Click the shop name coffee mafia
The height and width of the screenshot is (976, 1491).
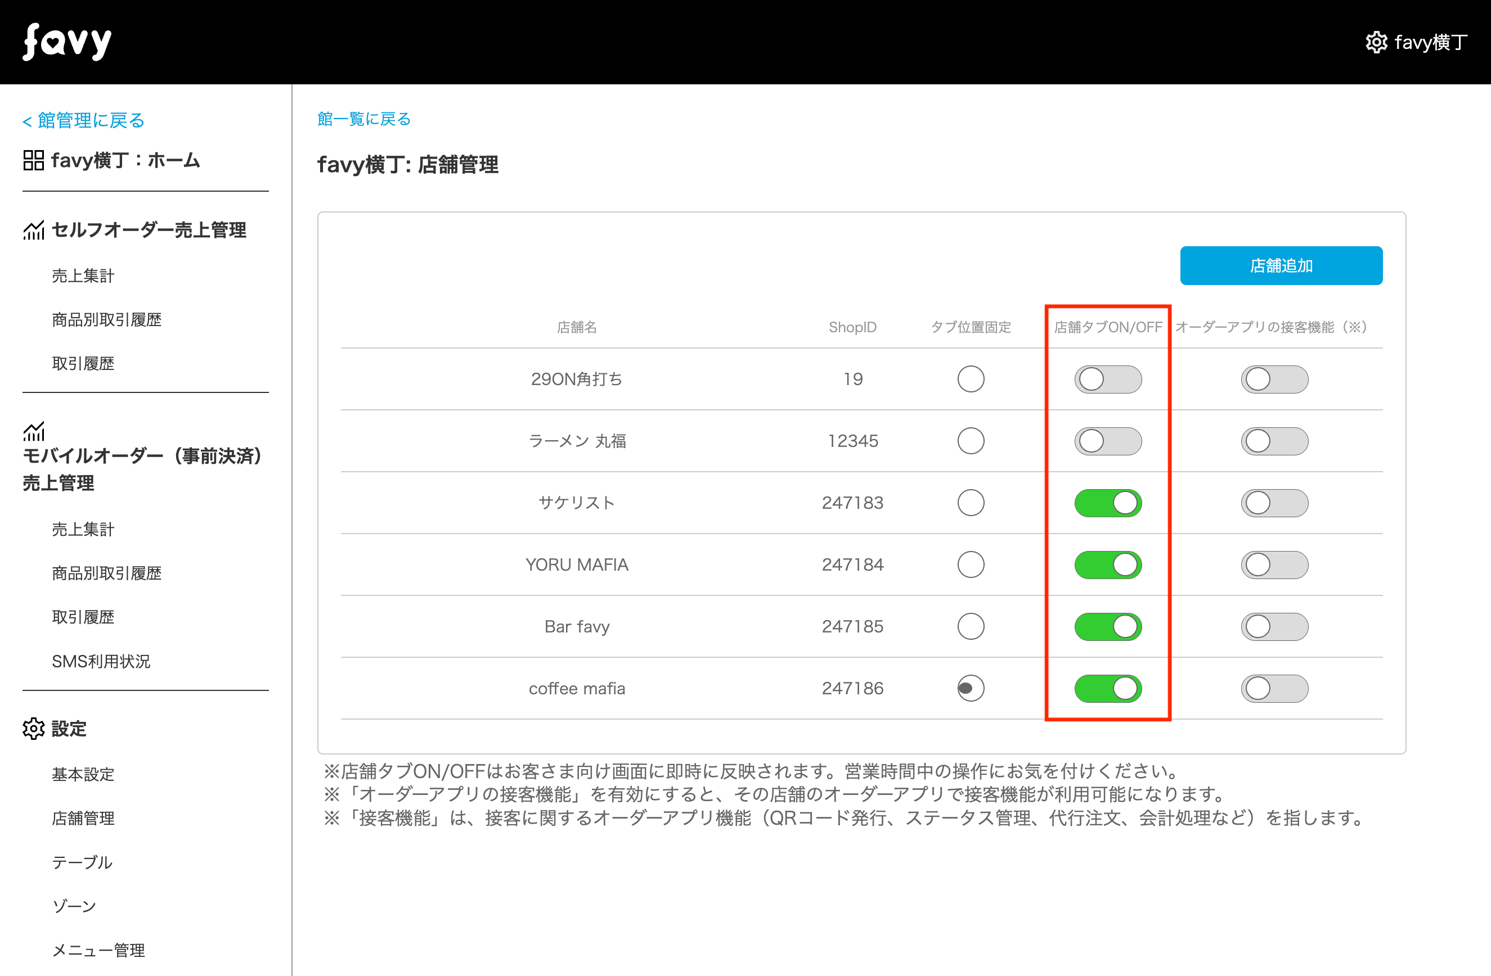(x=577, y=688)
